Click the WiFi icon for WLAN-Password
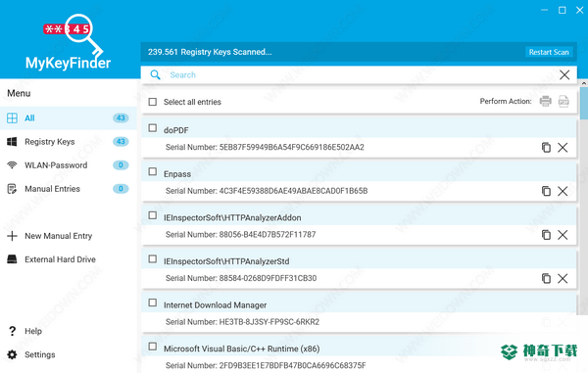The height and width of the screenshot is (373, 588). [12, 165]
